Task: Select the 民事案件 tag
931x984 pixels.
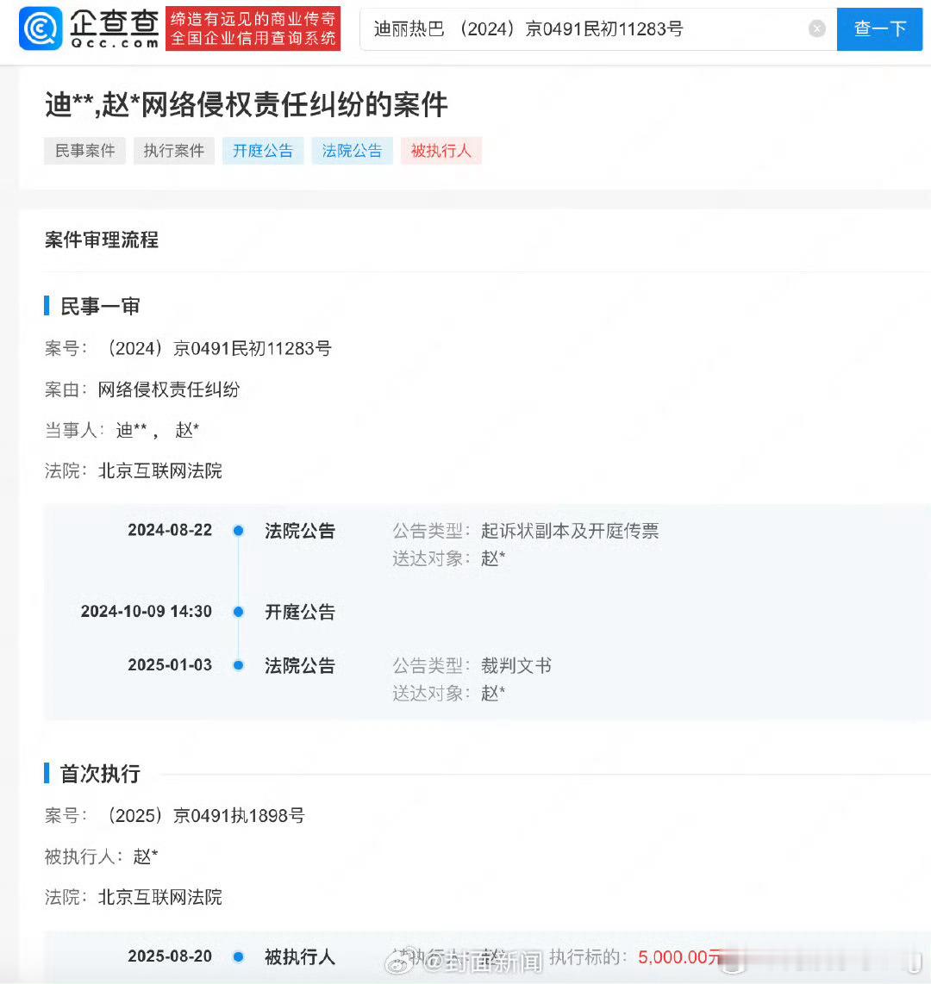Action: [84, 151]
